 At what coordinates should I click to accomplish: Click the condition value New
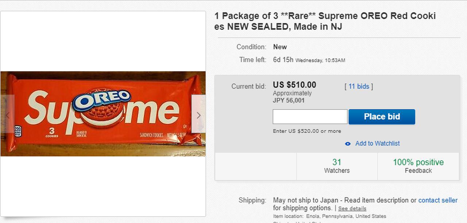coord(280,47)
